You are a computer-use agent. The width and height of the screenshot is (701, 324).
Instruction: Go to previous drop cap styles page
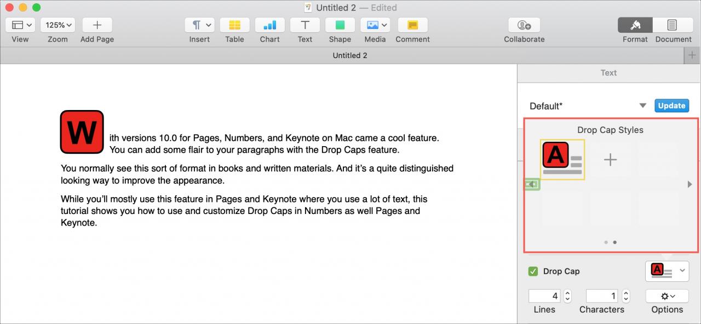pyautogui.click(x=532, y=184)
